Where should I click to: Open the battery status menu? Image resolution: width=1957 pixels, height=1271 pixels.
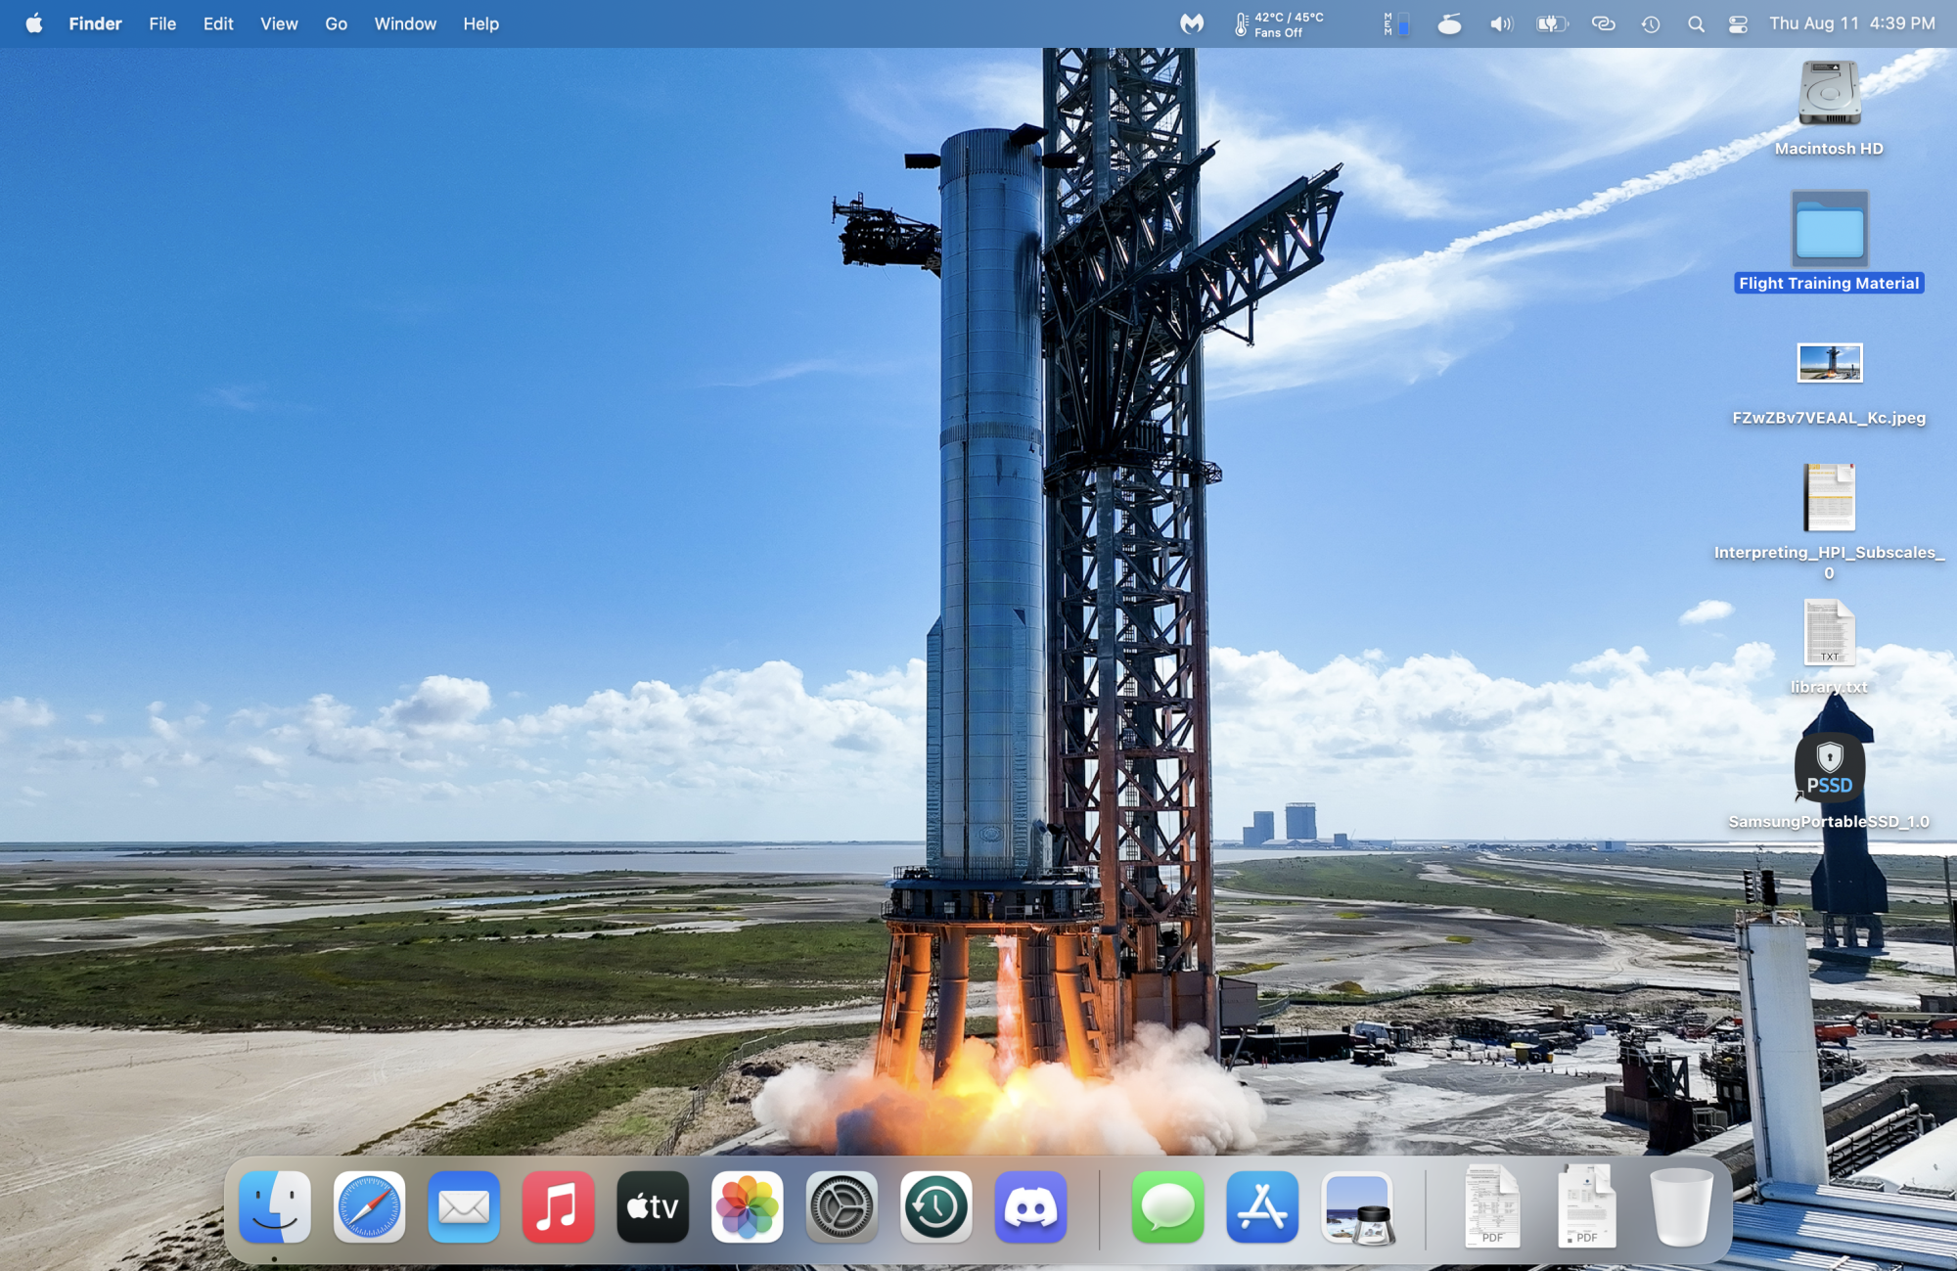click(1551, 24)
